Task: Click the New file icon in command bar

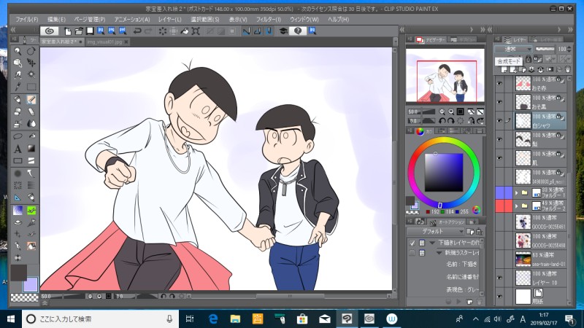Action: 68,31
